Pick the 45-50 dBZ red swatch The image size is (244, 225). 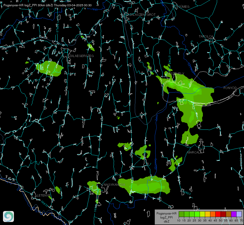click(x=218, y=214)
